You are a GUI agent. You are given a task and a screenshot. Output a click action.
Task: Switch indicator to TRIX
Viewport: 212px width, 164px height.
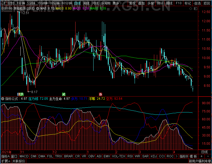[59, 156]
